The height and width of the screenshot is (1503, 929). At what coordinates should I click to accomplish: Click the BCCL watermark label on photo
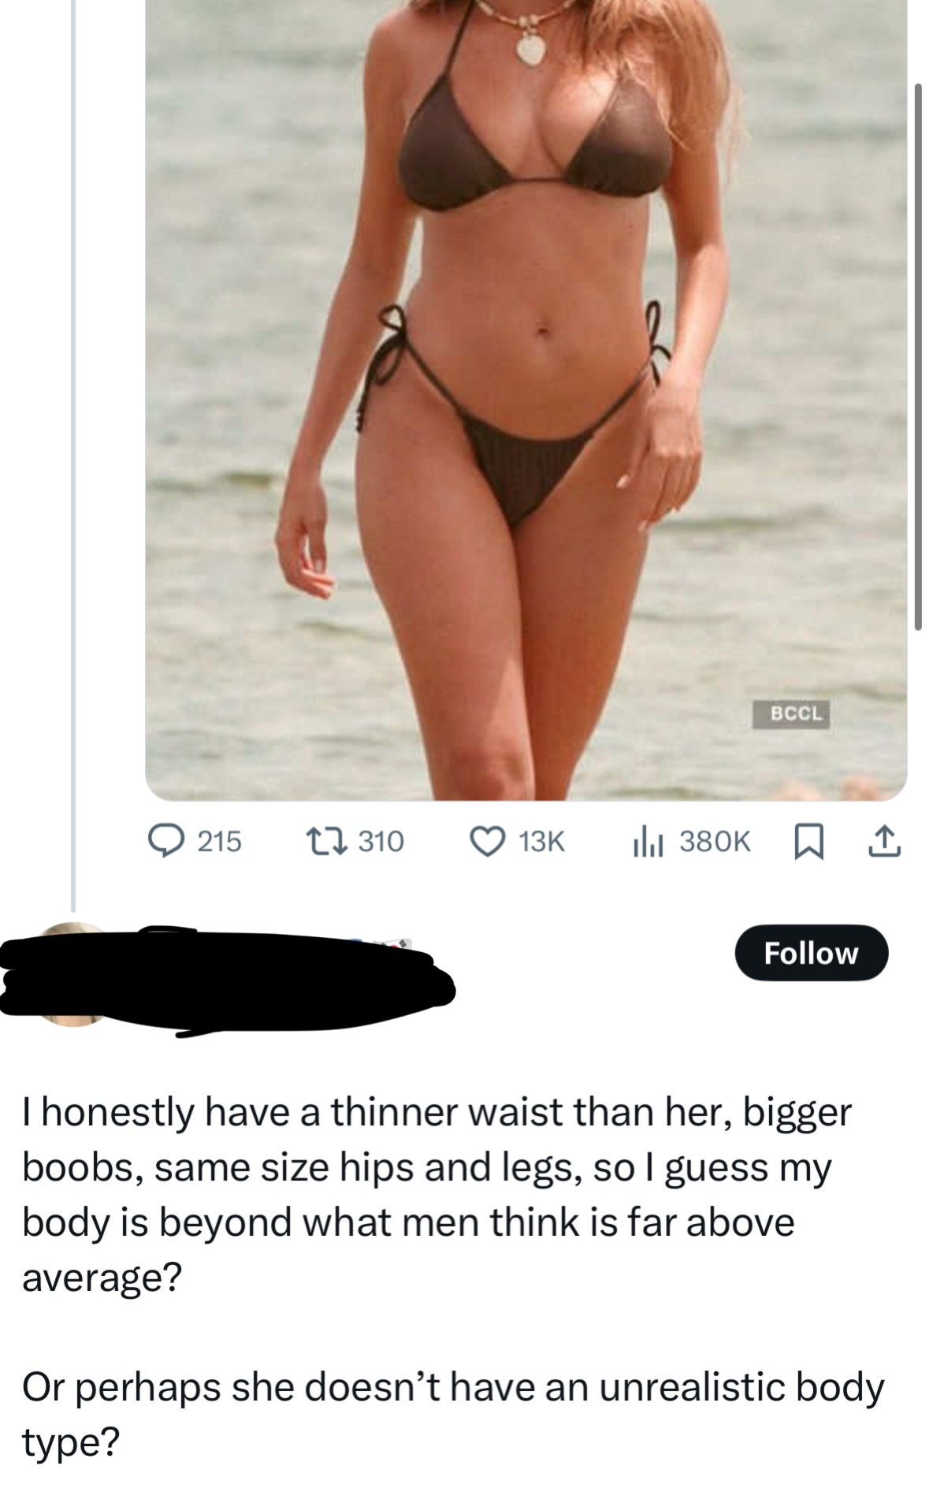click(790, 713)
